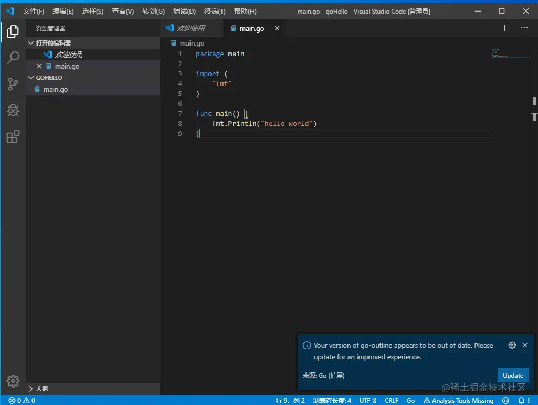The width and height of the screenshot is (538, 405).
Task: Change end of line sequence CRLF
Action: [x=391, y=400]
